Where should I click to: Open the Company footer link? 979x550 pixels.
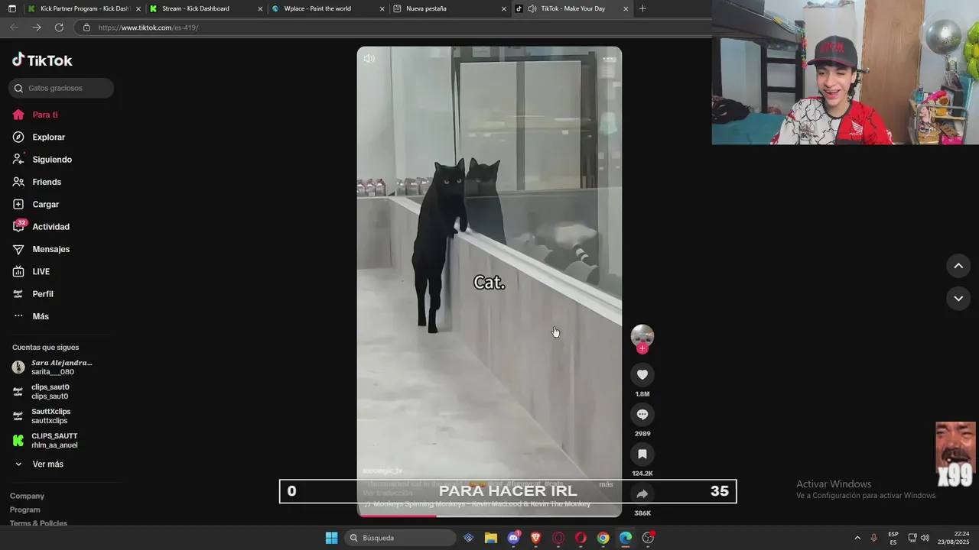[27, 496]
